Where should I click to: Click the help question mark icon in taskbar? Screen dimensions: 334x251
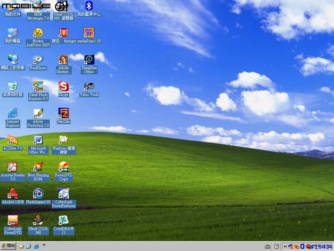[x=276, y=246]
